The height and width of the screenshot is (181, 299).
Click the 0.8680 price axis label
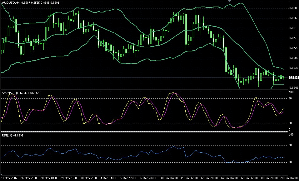tap(294, 58)
